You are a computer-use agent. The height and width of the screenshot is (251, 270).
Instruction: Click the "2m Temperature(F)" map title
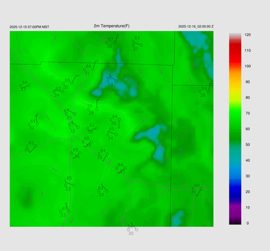(x=112, y=26)
